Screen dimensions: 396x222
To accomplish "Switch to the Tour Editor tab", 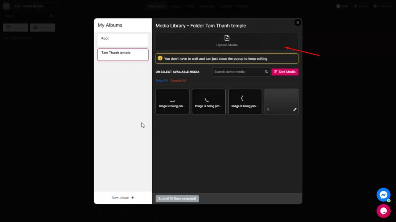I will tap(156, 6).
